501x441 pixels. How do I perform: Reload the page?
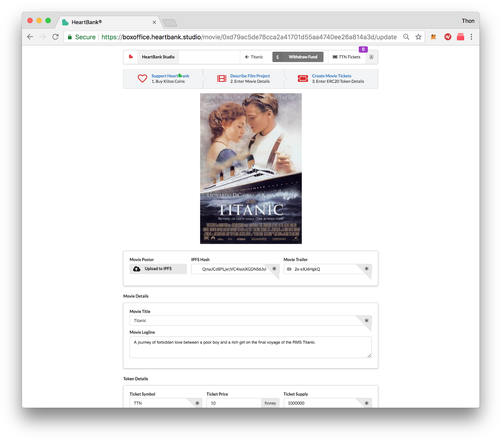[56, 37]
